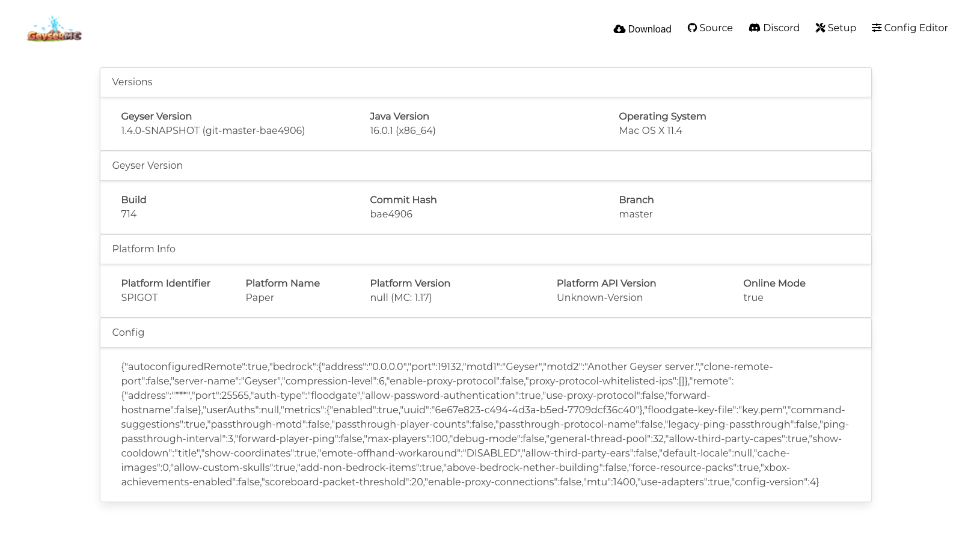Select the Paper platform name
Image resolution: width=971 pixels, height=549 pixels.
coord(260,298)
